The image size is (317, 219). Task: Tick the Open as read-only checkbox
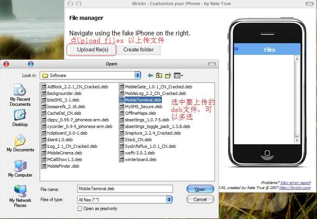tap(80, 208)
